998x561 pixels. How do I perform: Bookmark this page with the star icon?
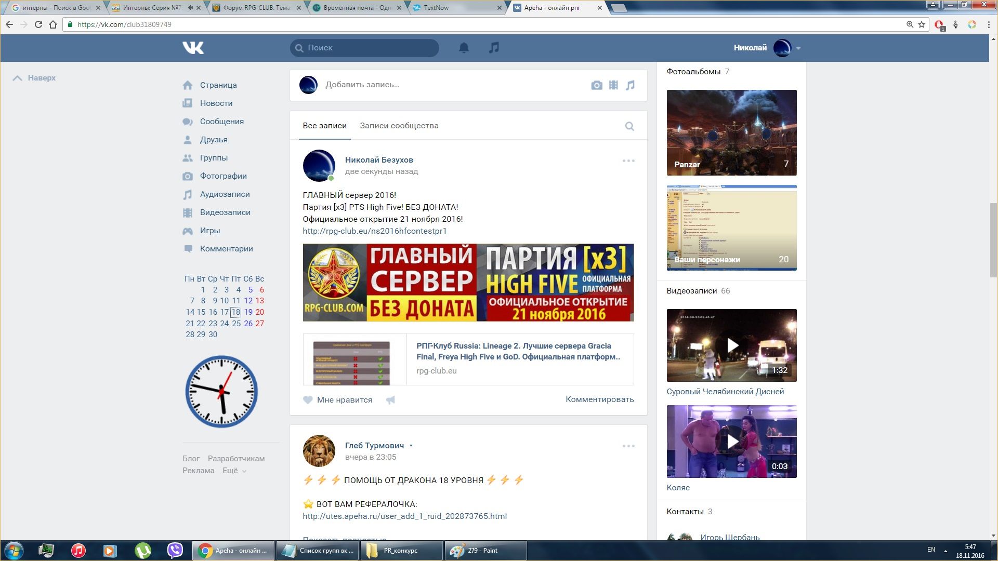922,24
